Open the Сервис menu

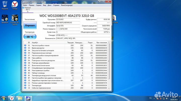coord(38,5)
